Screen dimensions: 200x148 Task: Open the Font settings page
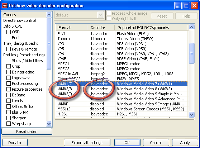click(16, 38)
